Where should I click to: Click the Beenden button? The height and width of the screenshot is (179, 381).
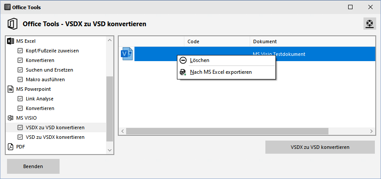[x=33, y=166]
